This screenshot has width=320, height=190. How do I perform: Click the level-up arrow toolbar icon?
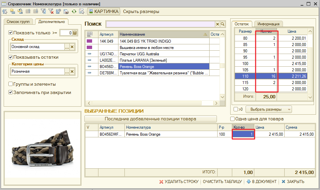pos(28,11)
